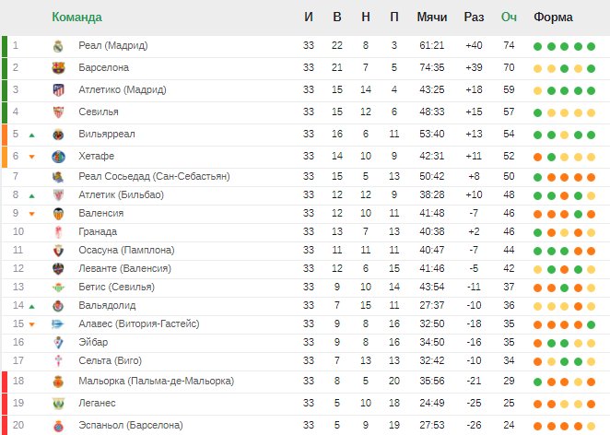Open the Осасуна (Памплона) team link

pyautogui.click(x=126, y=250)
